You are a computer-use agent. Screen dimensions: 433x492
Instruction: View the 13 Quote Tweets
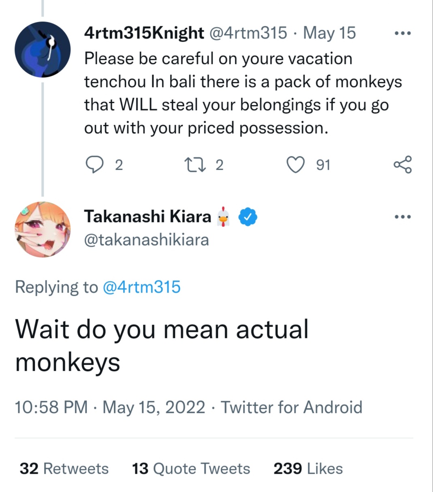pyautogui.click(x=191, y=468)
